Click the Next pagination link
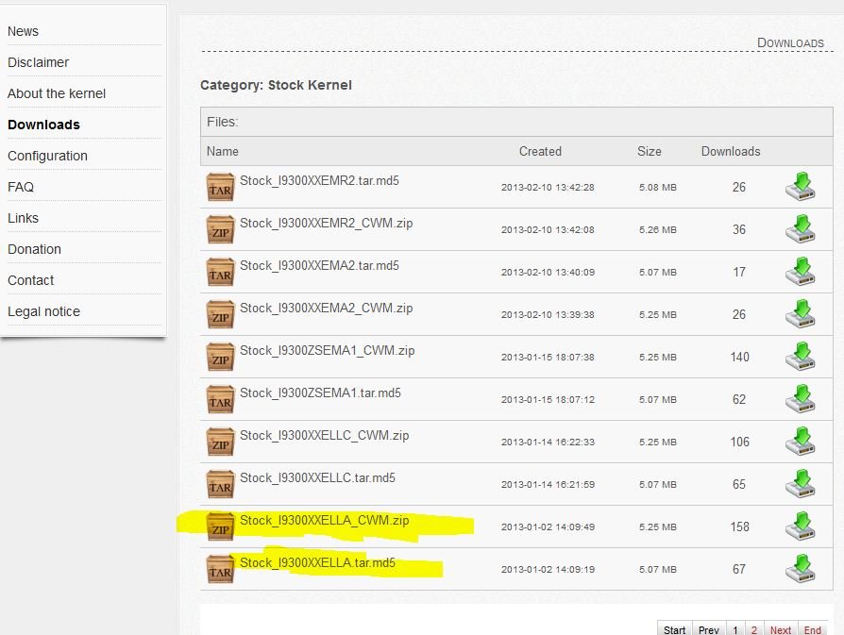844x635 pixels. pyautogui.click(x=781, y=629)
